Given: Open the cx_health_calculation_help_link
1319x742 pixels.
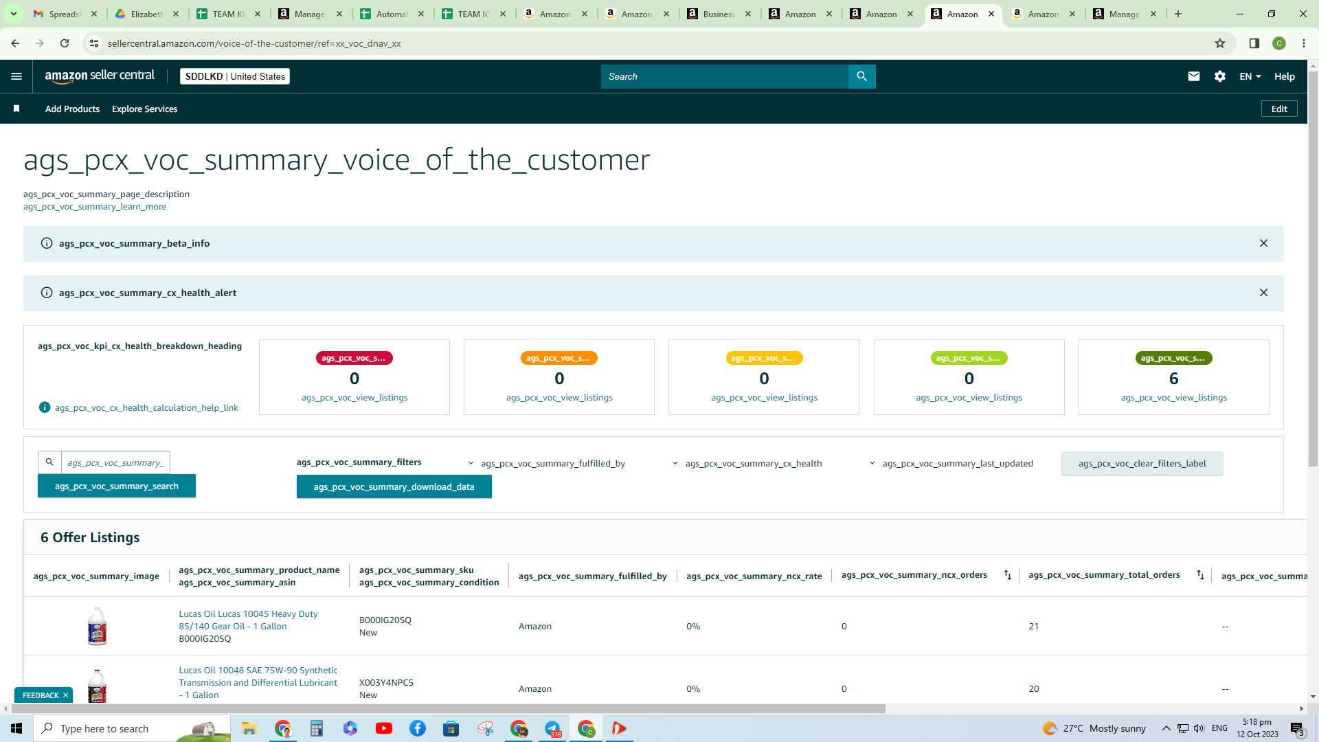Looking at the screenshot, I should click(x=146, y=408).
